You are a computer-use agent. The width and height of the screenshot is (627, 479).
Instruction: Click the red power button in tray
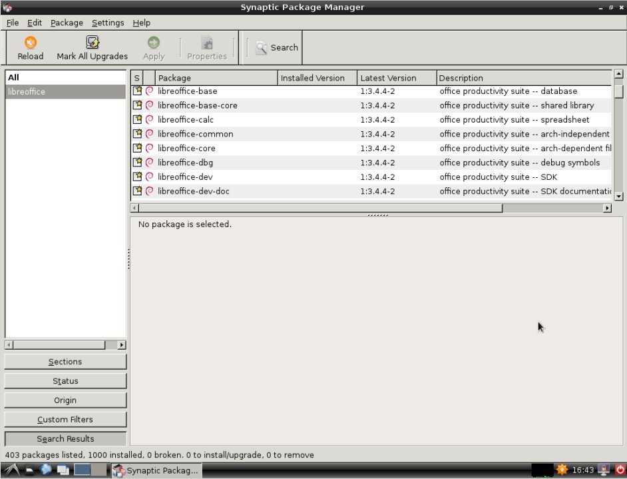coord(620,470)
